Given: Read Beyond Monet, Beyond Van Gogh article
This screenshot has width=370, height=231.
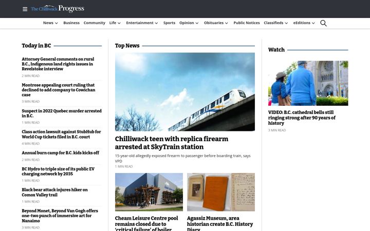Looking at the screenshot, I should [60, 216].
